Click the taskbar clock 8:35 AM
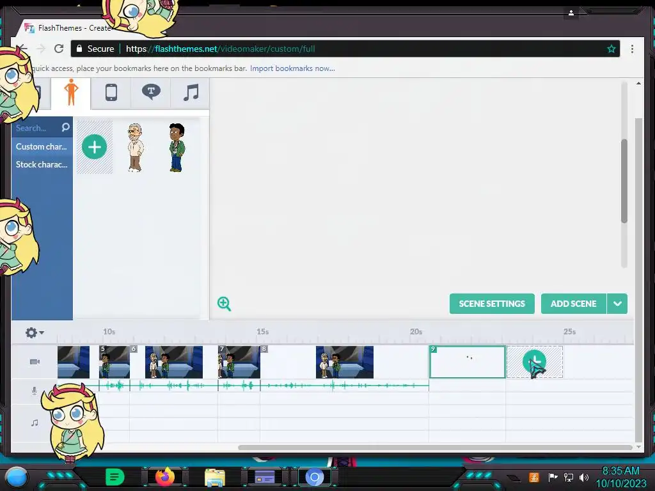655x491 pixels. [x=620, y=471]
